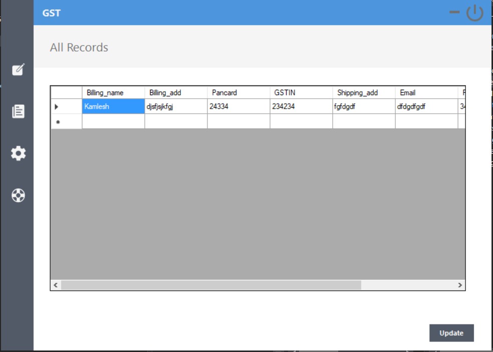Select the 24334 Pancard cell
The height and width of the screenshot is (352, 493).
point(238,106)
